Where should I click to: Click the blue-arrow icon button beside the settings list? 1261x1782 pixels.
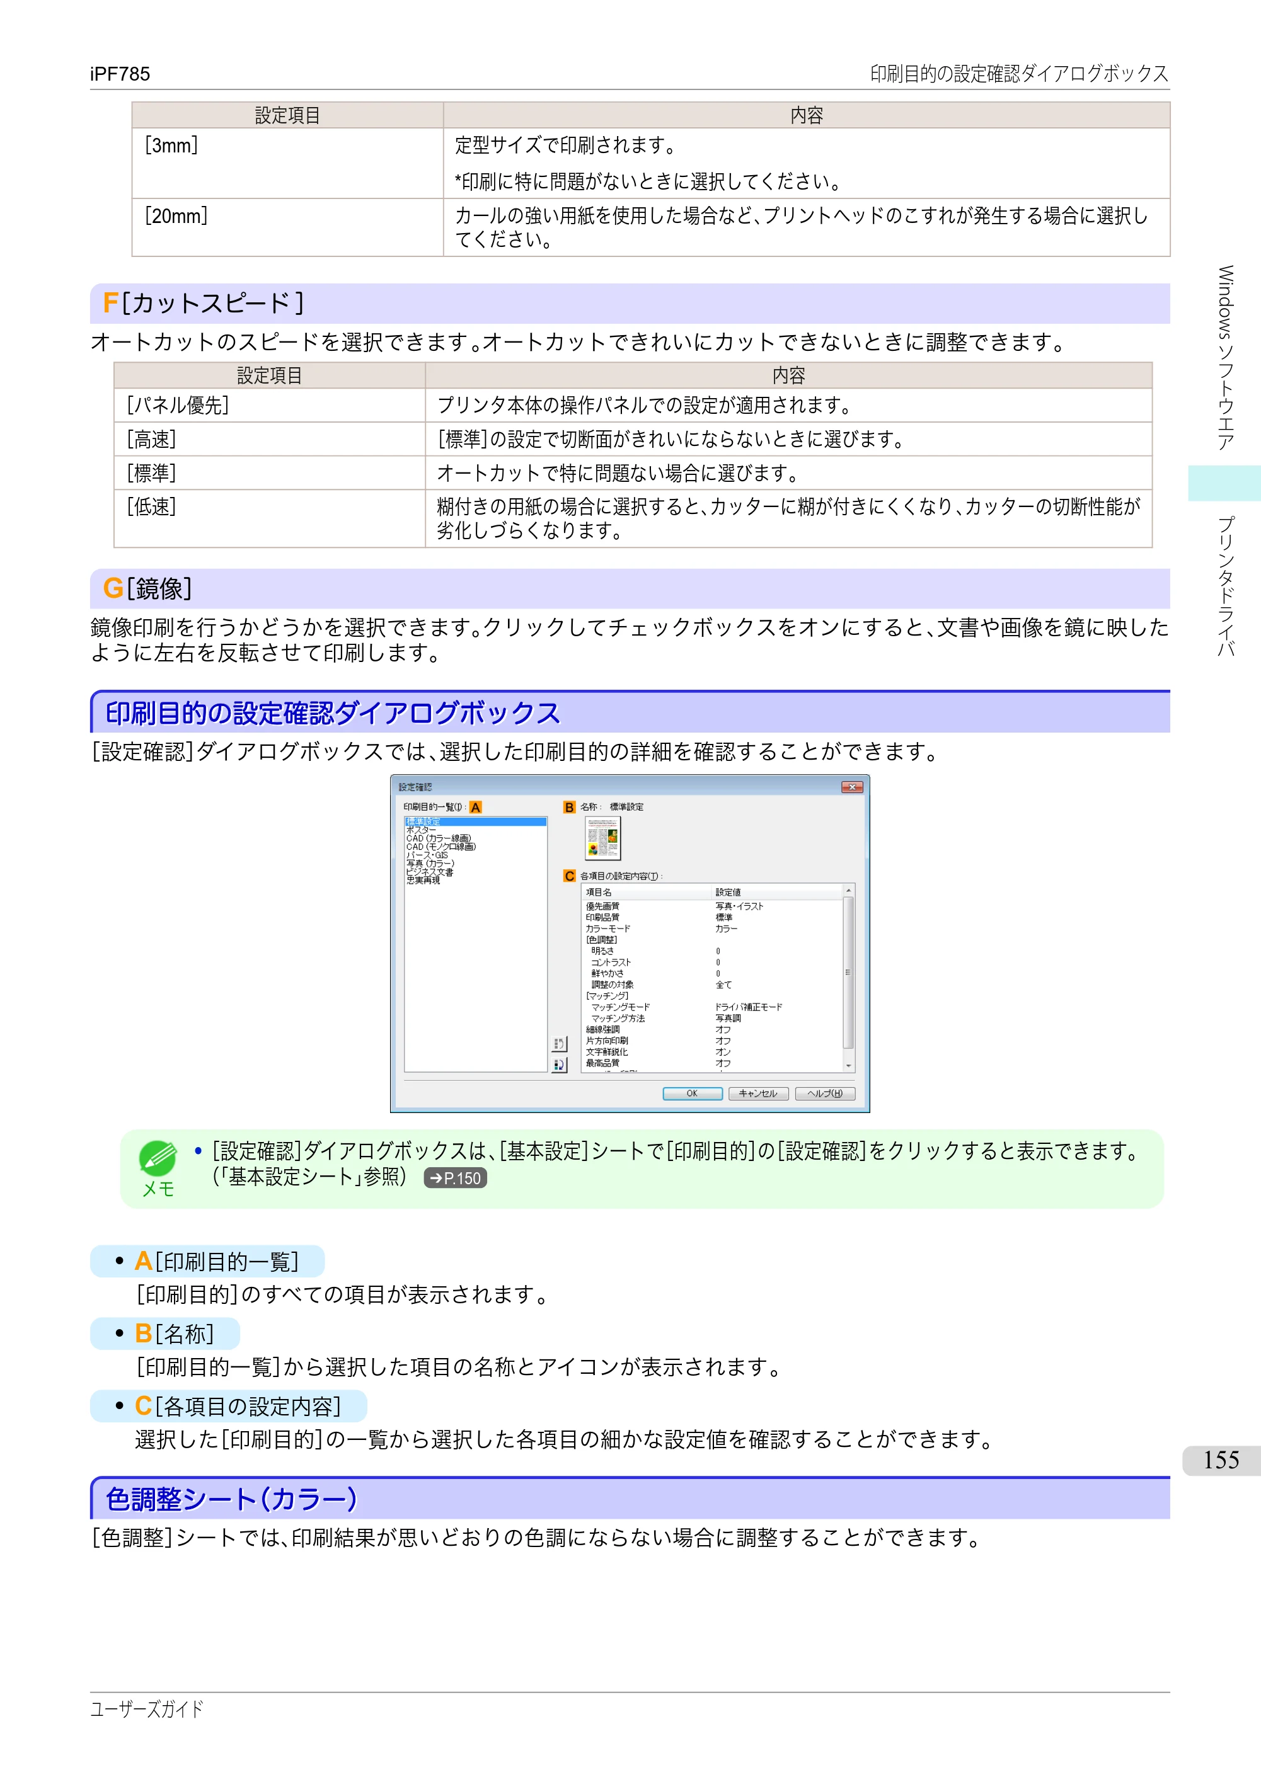pyautogui.click(x=559, y=1065)
